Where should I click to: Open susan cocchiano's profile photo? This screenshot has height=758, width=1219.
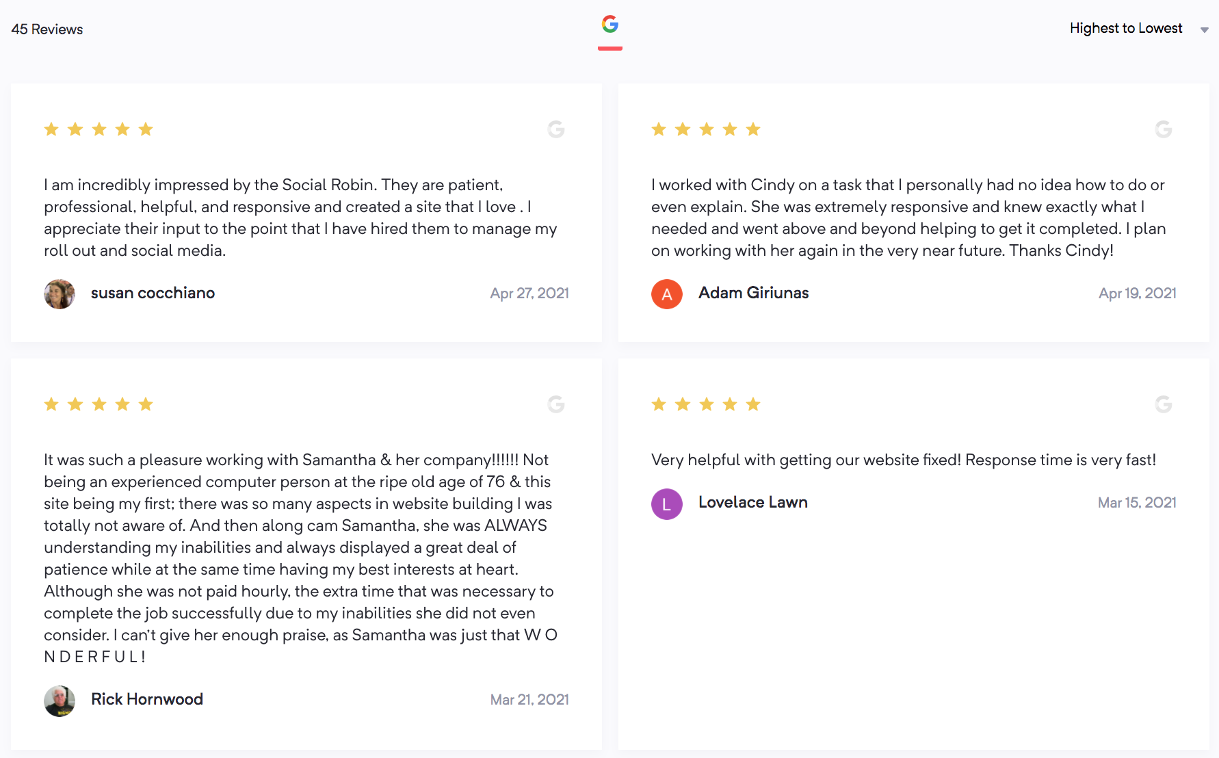pos(60,294)
